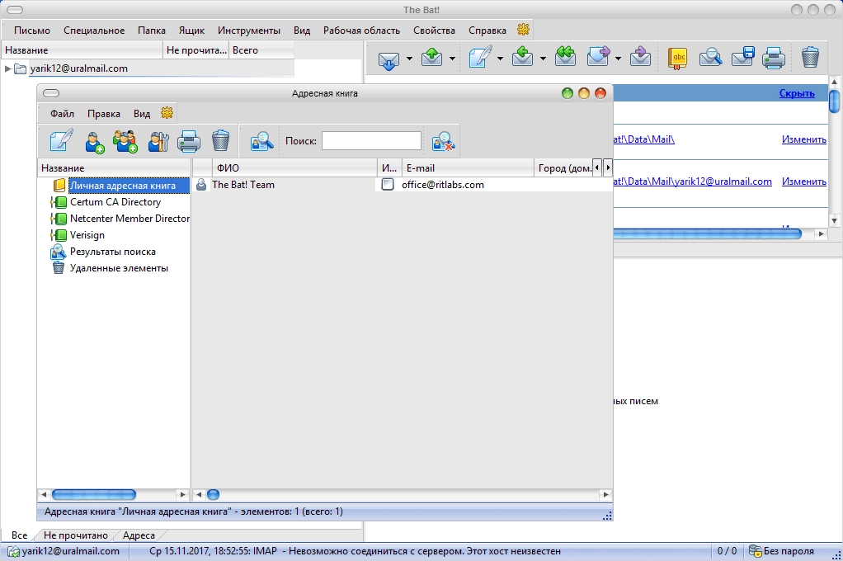843x561 pixels.
Task: Click the Поиск search field
Action: [371, 141]
